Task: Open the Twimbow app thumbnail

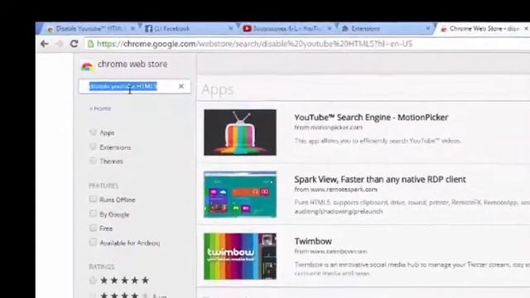Action: (x=240, y=257)
